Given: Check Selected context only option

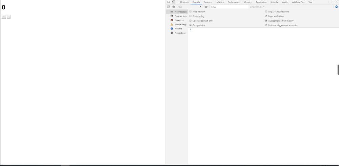Looking at the screenshot, I should click(191, 21).
